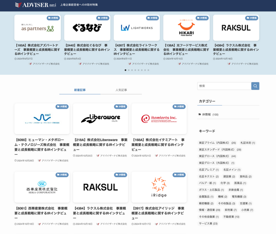This screenshot has width=276, height=234.
Task: Select the 名証プレミア keyword tag
Action: pyautogui.click(x=209, y=170)
